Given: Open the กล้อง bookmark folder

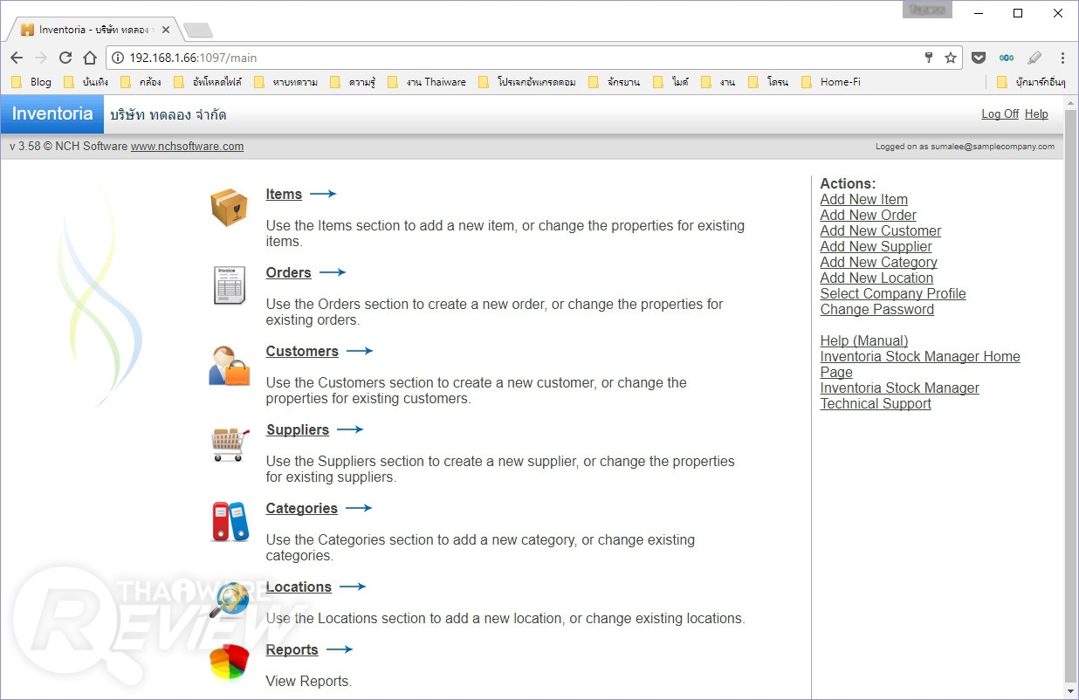Looking at the screenshot, I should (141, 82).
